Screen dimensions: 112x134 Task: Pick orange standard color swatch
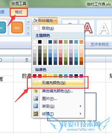pos(45,76)
